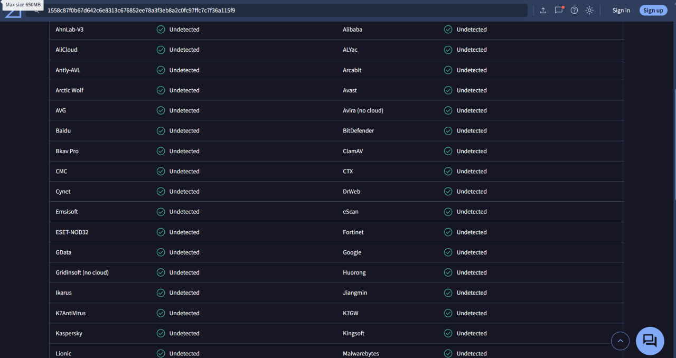Select the Lionic vendor name

click(x=63, y=353)
